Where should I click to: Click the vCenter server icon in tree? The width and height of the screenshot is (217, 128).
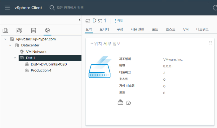12,39
